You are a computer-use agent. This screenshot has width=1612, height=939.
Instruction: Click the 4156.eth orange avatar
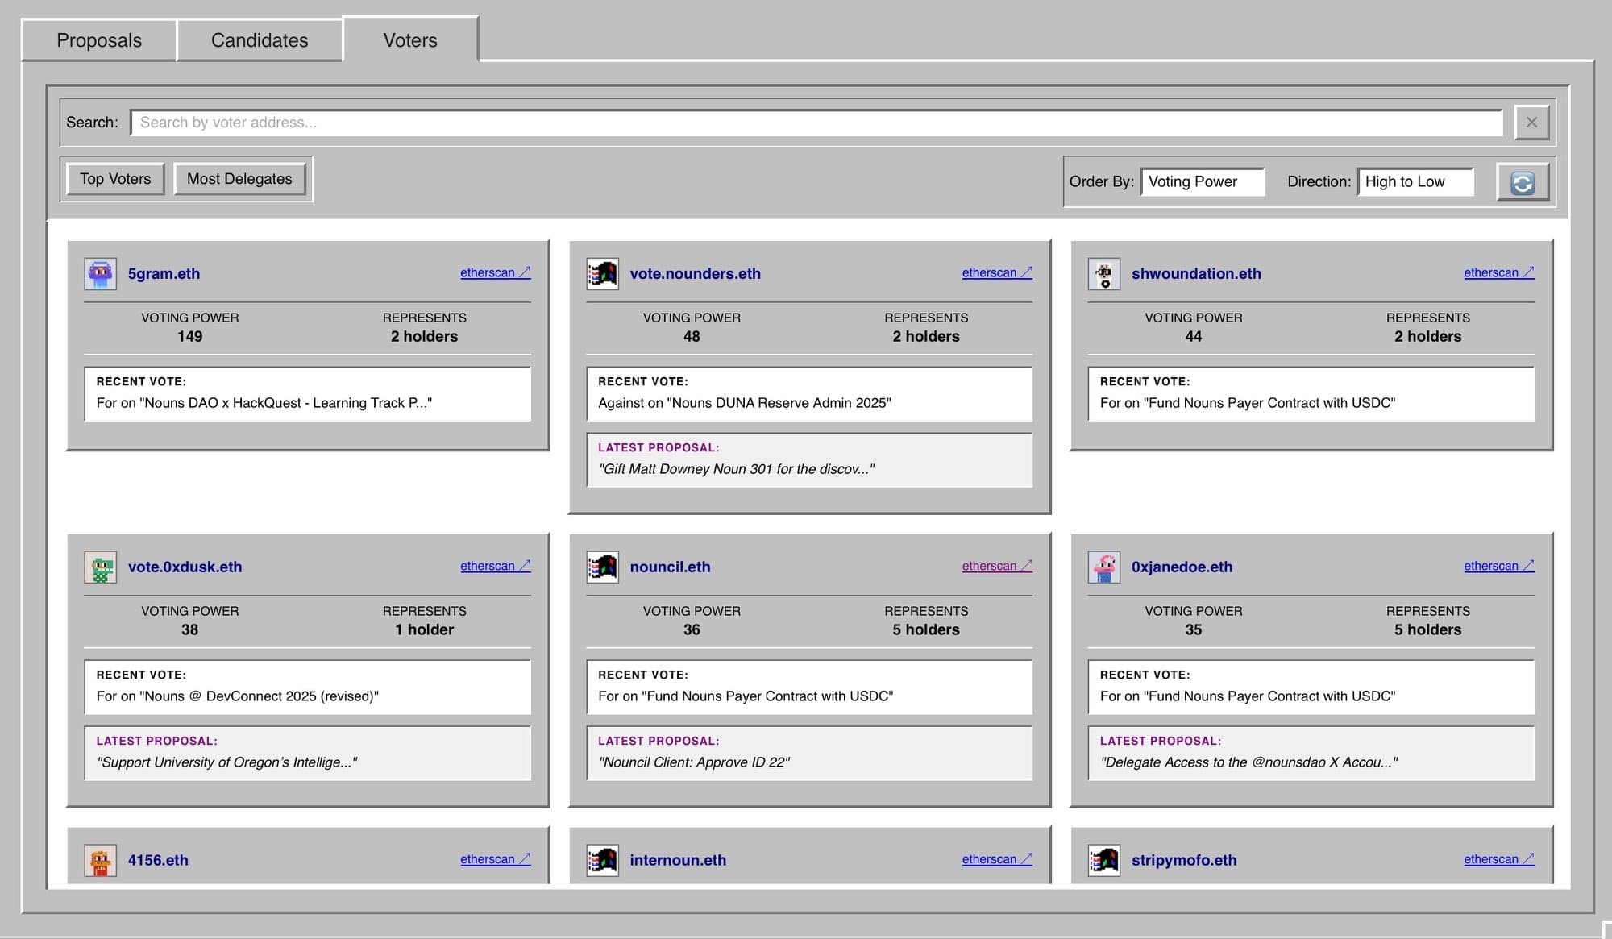click(100, 860)
